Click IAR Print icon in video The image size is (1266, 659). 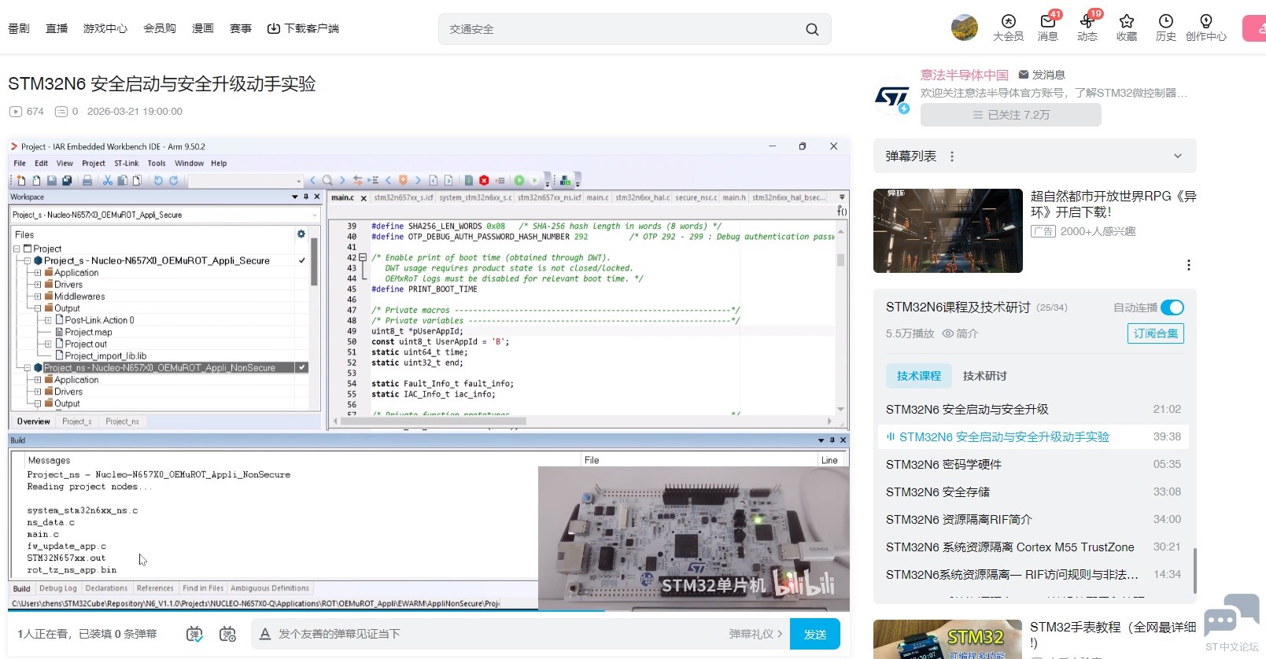(x=87, y=180)
